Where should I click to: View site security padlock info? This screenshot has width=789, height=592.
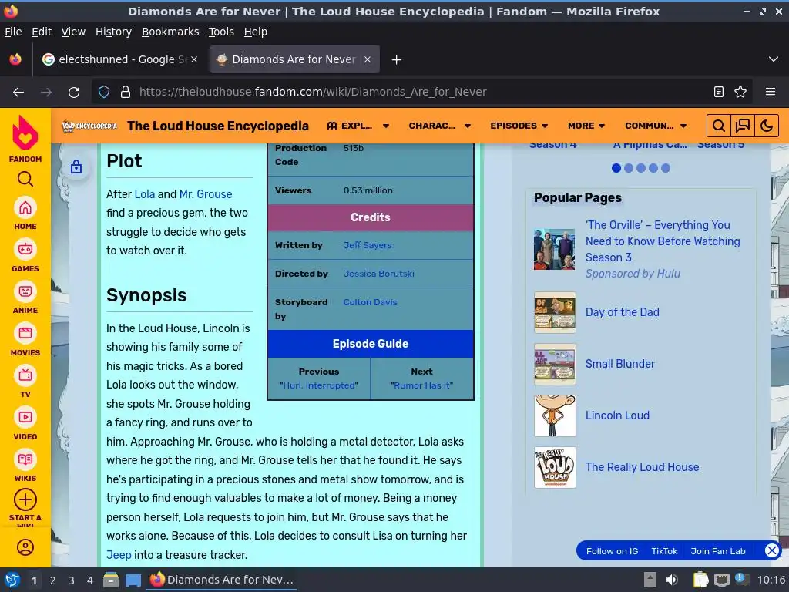pos(126,92)
